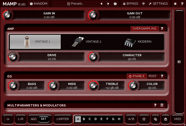Open the MIDI settings button
The image size is (186, 126).
(x=178, y=119)
